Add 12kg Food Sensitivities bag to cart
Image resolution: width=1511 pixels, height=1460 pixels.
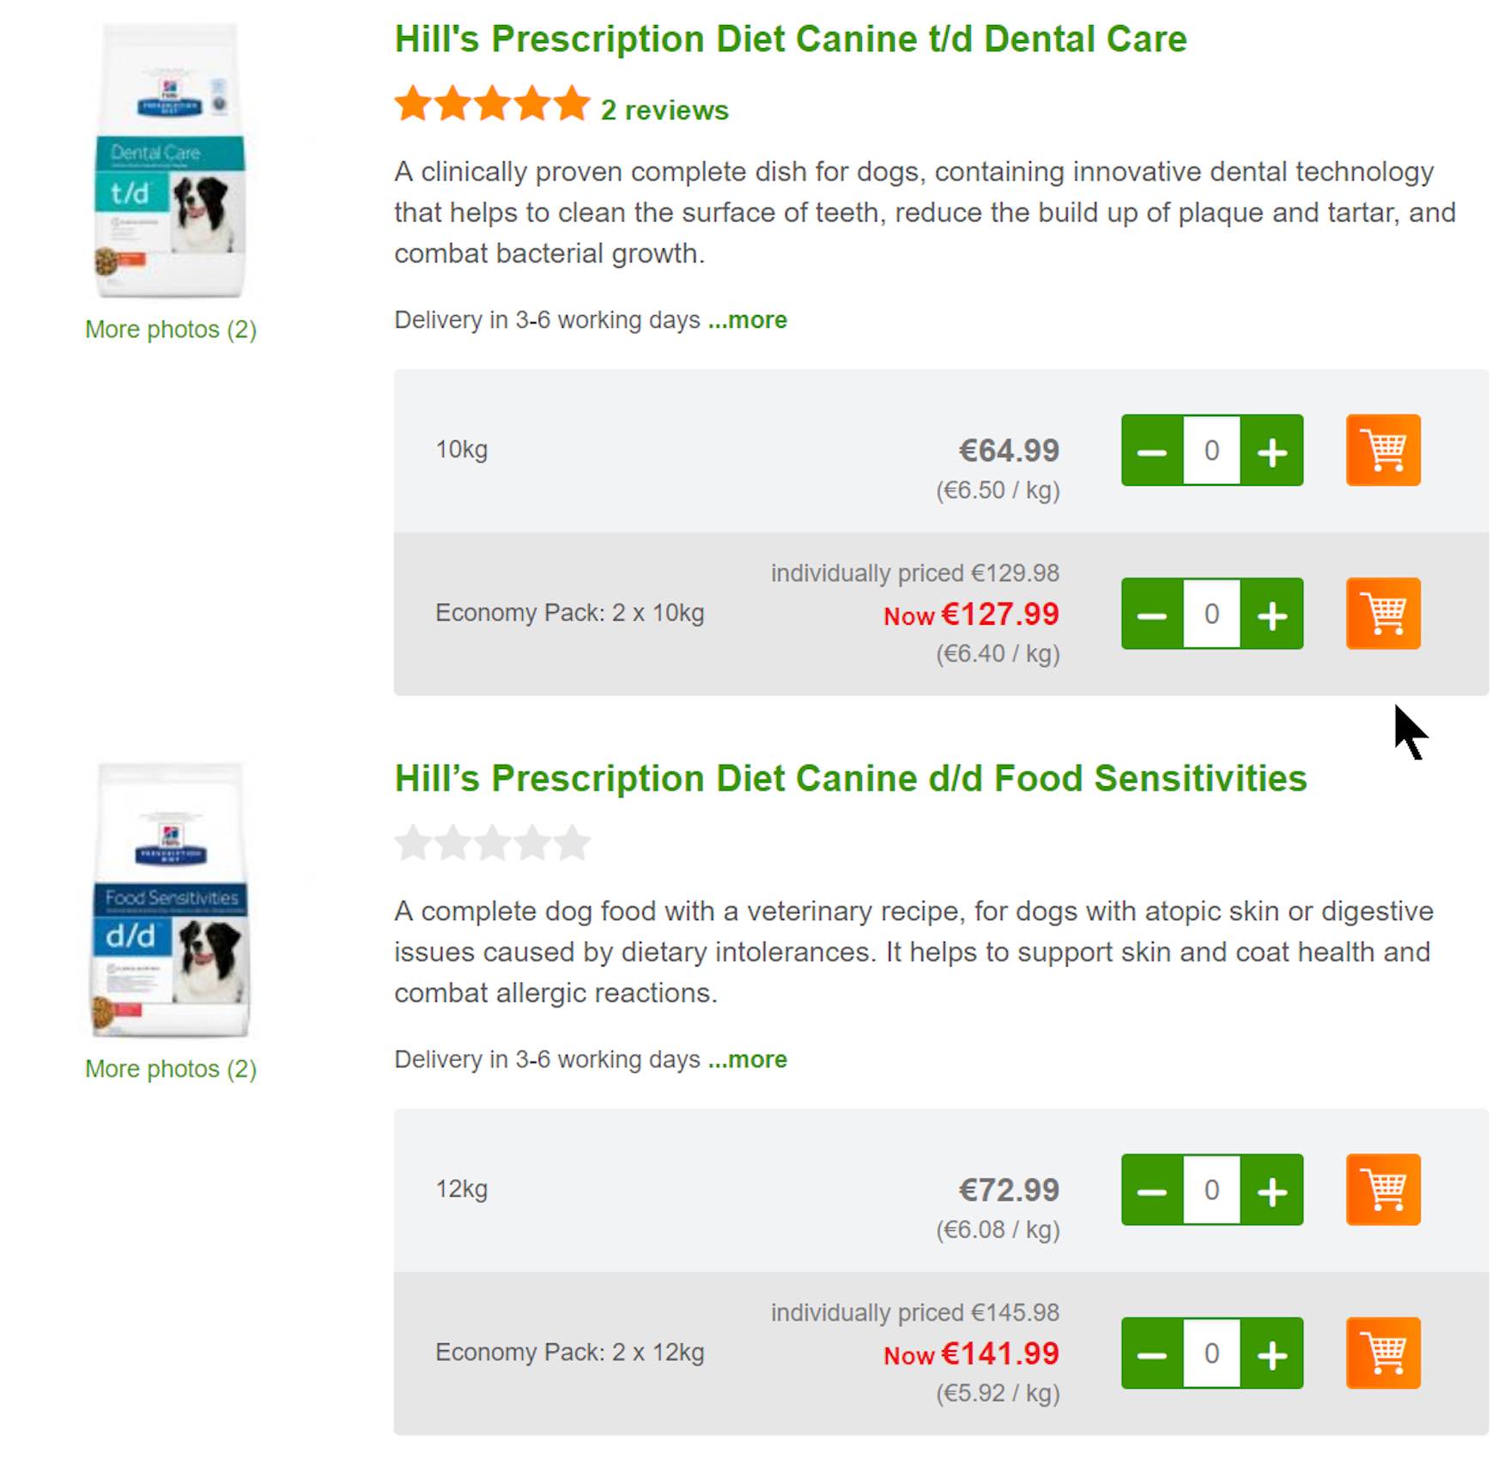pyautogui.click(x=1382, y=1190)
